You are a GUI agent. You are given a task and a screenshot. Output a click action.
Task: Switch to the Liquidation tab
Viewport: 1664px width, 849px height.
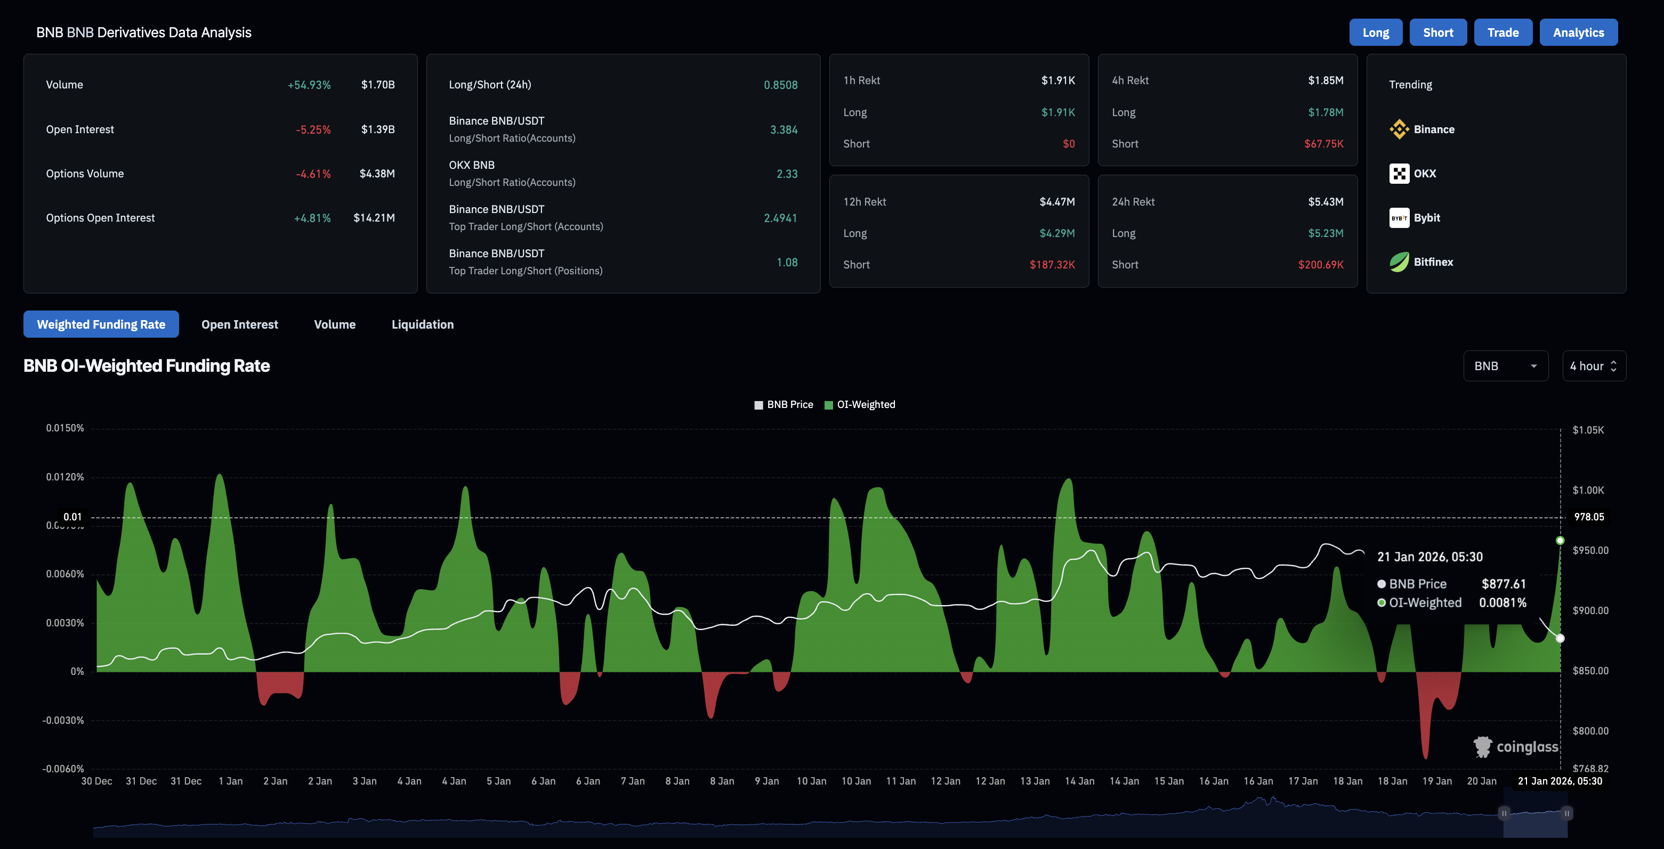[423, 325]
